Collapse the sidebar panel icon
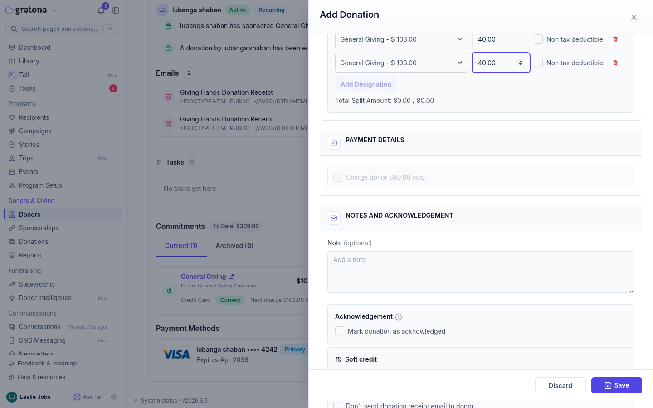The width and height of the screenshot is (653, 408). coord(116,10)
